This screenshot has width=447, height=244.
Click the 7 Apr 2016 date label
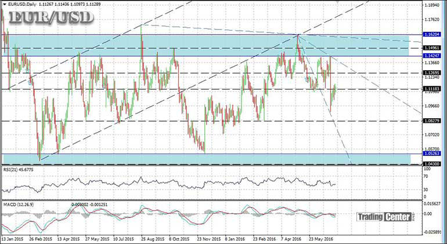[x=291, y=240]
